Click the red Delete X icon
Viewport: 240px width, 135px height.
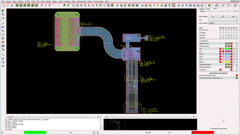coord(49,6)
